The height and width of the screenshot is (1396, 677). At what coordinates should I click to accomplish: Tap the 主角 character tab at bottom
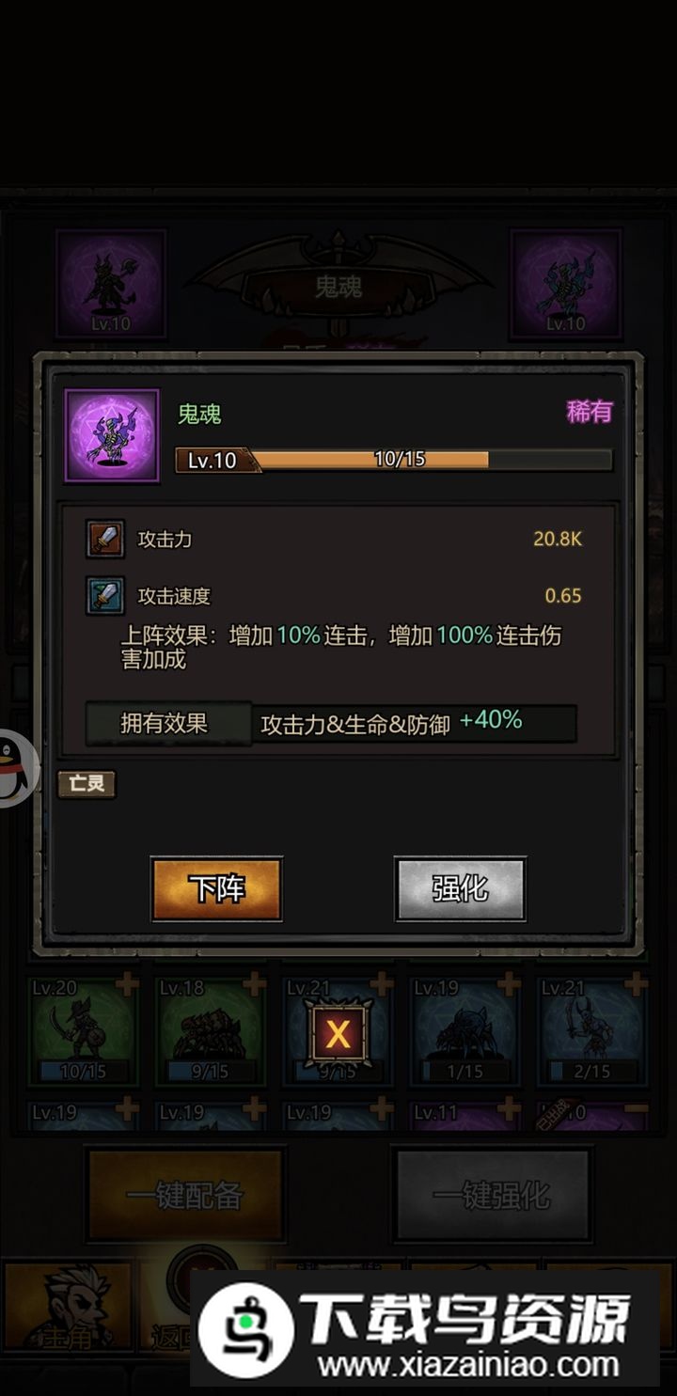click(x=68, y=1307)
